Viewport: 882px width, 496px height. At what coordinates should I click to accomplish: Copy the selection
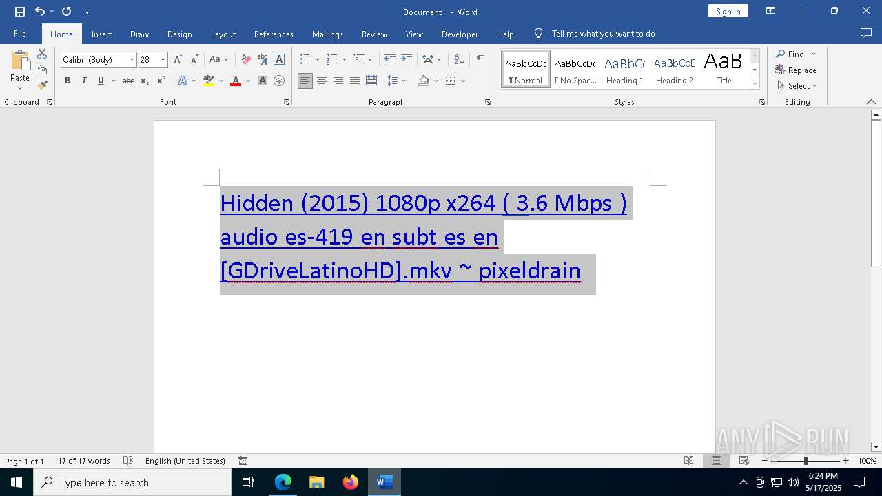pos(42,70)
